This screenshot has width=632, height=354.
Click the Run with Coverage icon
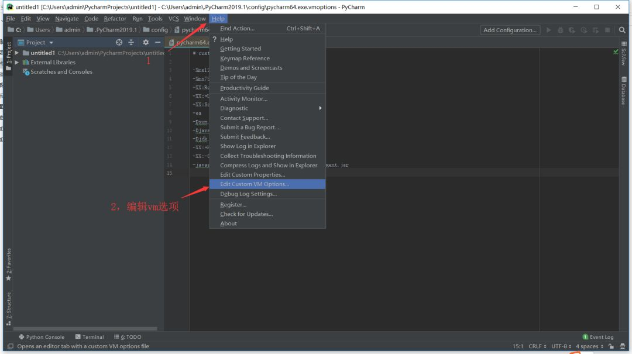[x=572, y=30]
